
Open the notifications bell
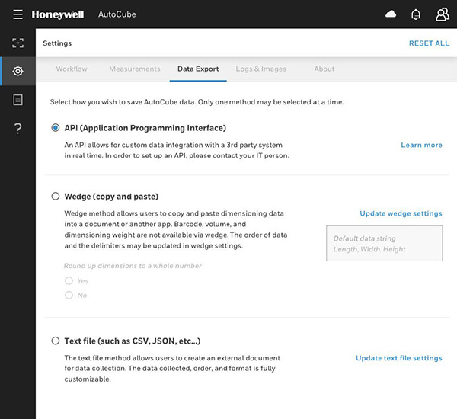pyautogui.click(x=416, y=14)
